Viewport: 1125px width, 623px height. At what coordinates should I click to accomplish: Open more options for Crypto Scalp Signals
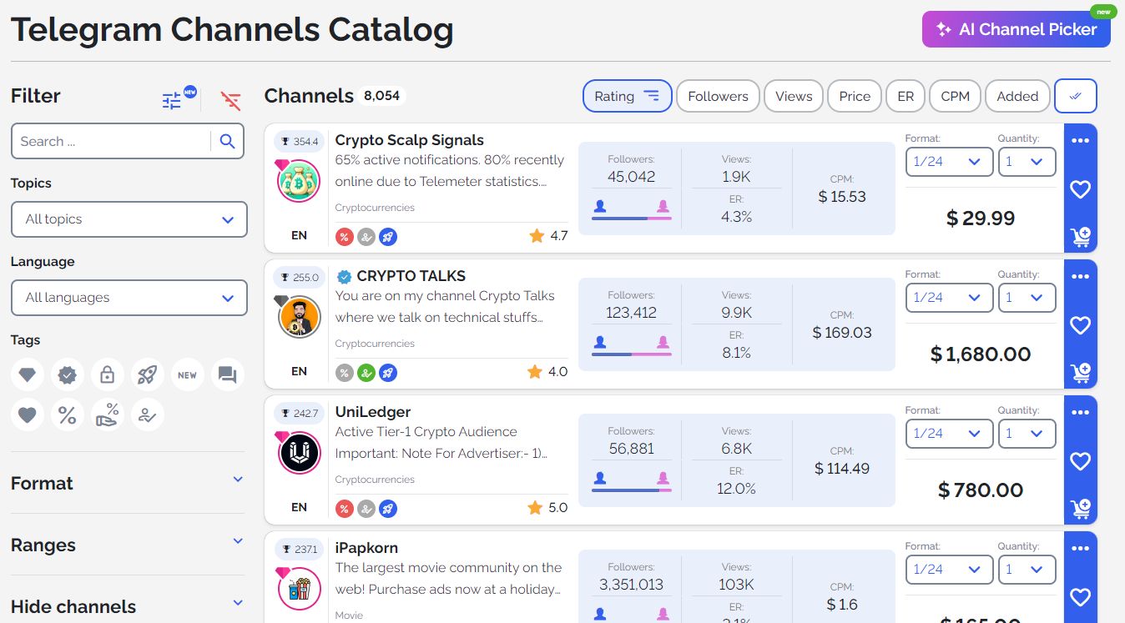[1080, 140]
